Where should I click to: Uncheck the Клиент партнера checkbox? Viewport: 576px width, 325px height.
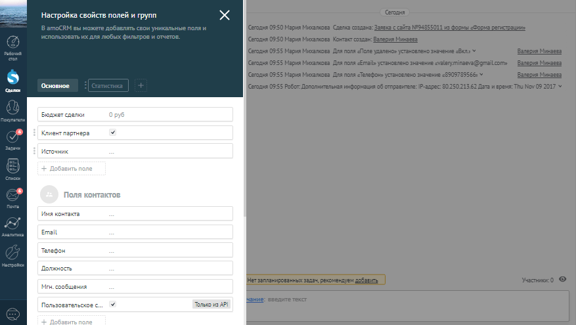113,133
